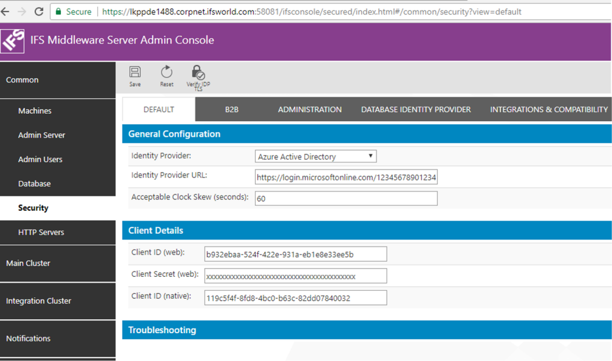Expand the Main Cluster menu group
This screenshot has height=361, width=612.
coord(28,263)
